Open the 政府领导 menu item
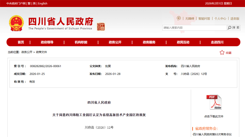This screenshot has height=137, width=245. (47, 42)
